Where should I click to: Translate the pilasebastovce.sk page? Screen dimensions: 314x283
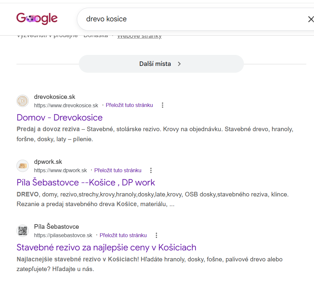pos(123,235)
